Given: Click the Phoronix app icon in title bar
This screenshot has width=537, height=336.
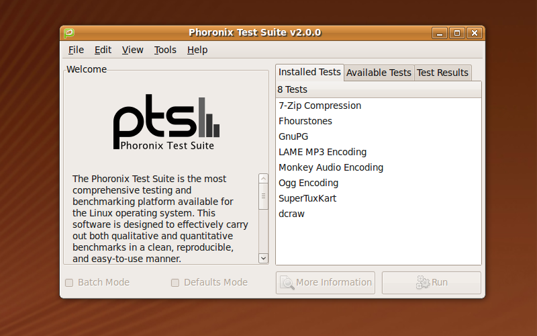Looking at the screenshot, I should pyautogui.click(x=69, y=33).
